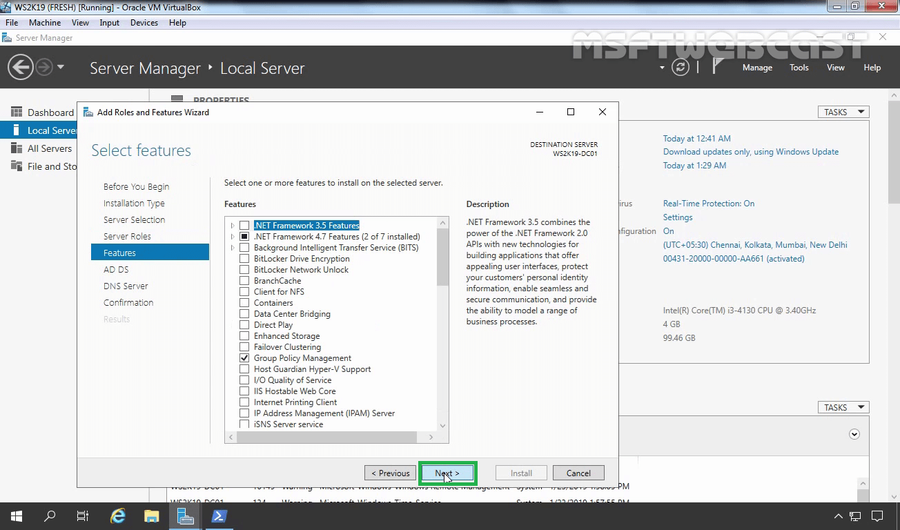Open the Tools menu
900x530 pixels.
click(799, 68)
